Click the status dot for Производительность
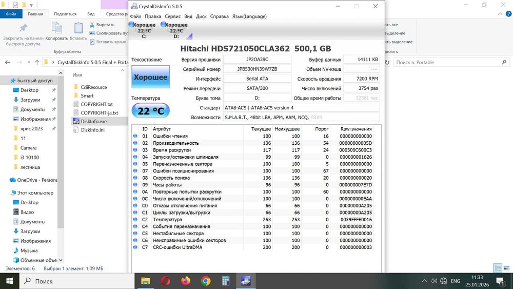Image resolution: width=513 pixels, height=289 pixels. pyautogui.click(x=135, y=143)
